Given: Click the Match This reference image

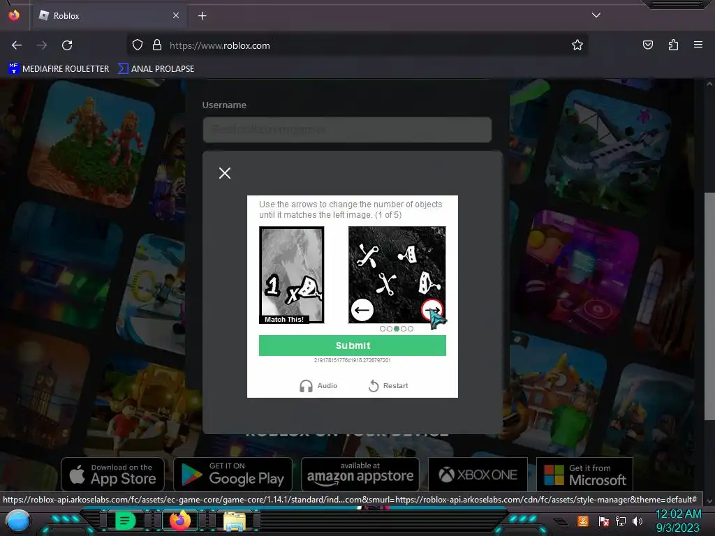Looking at the screenshot, I should click(x=292, y=275).
